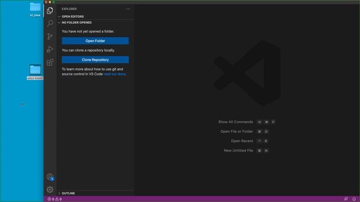Click the EXPLORER panel title
Screen dimensions: 360x202
69,9
